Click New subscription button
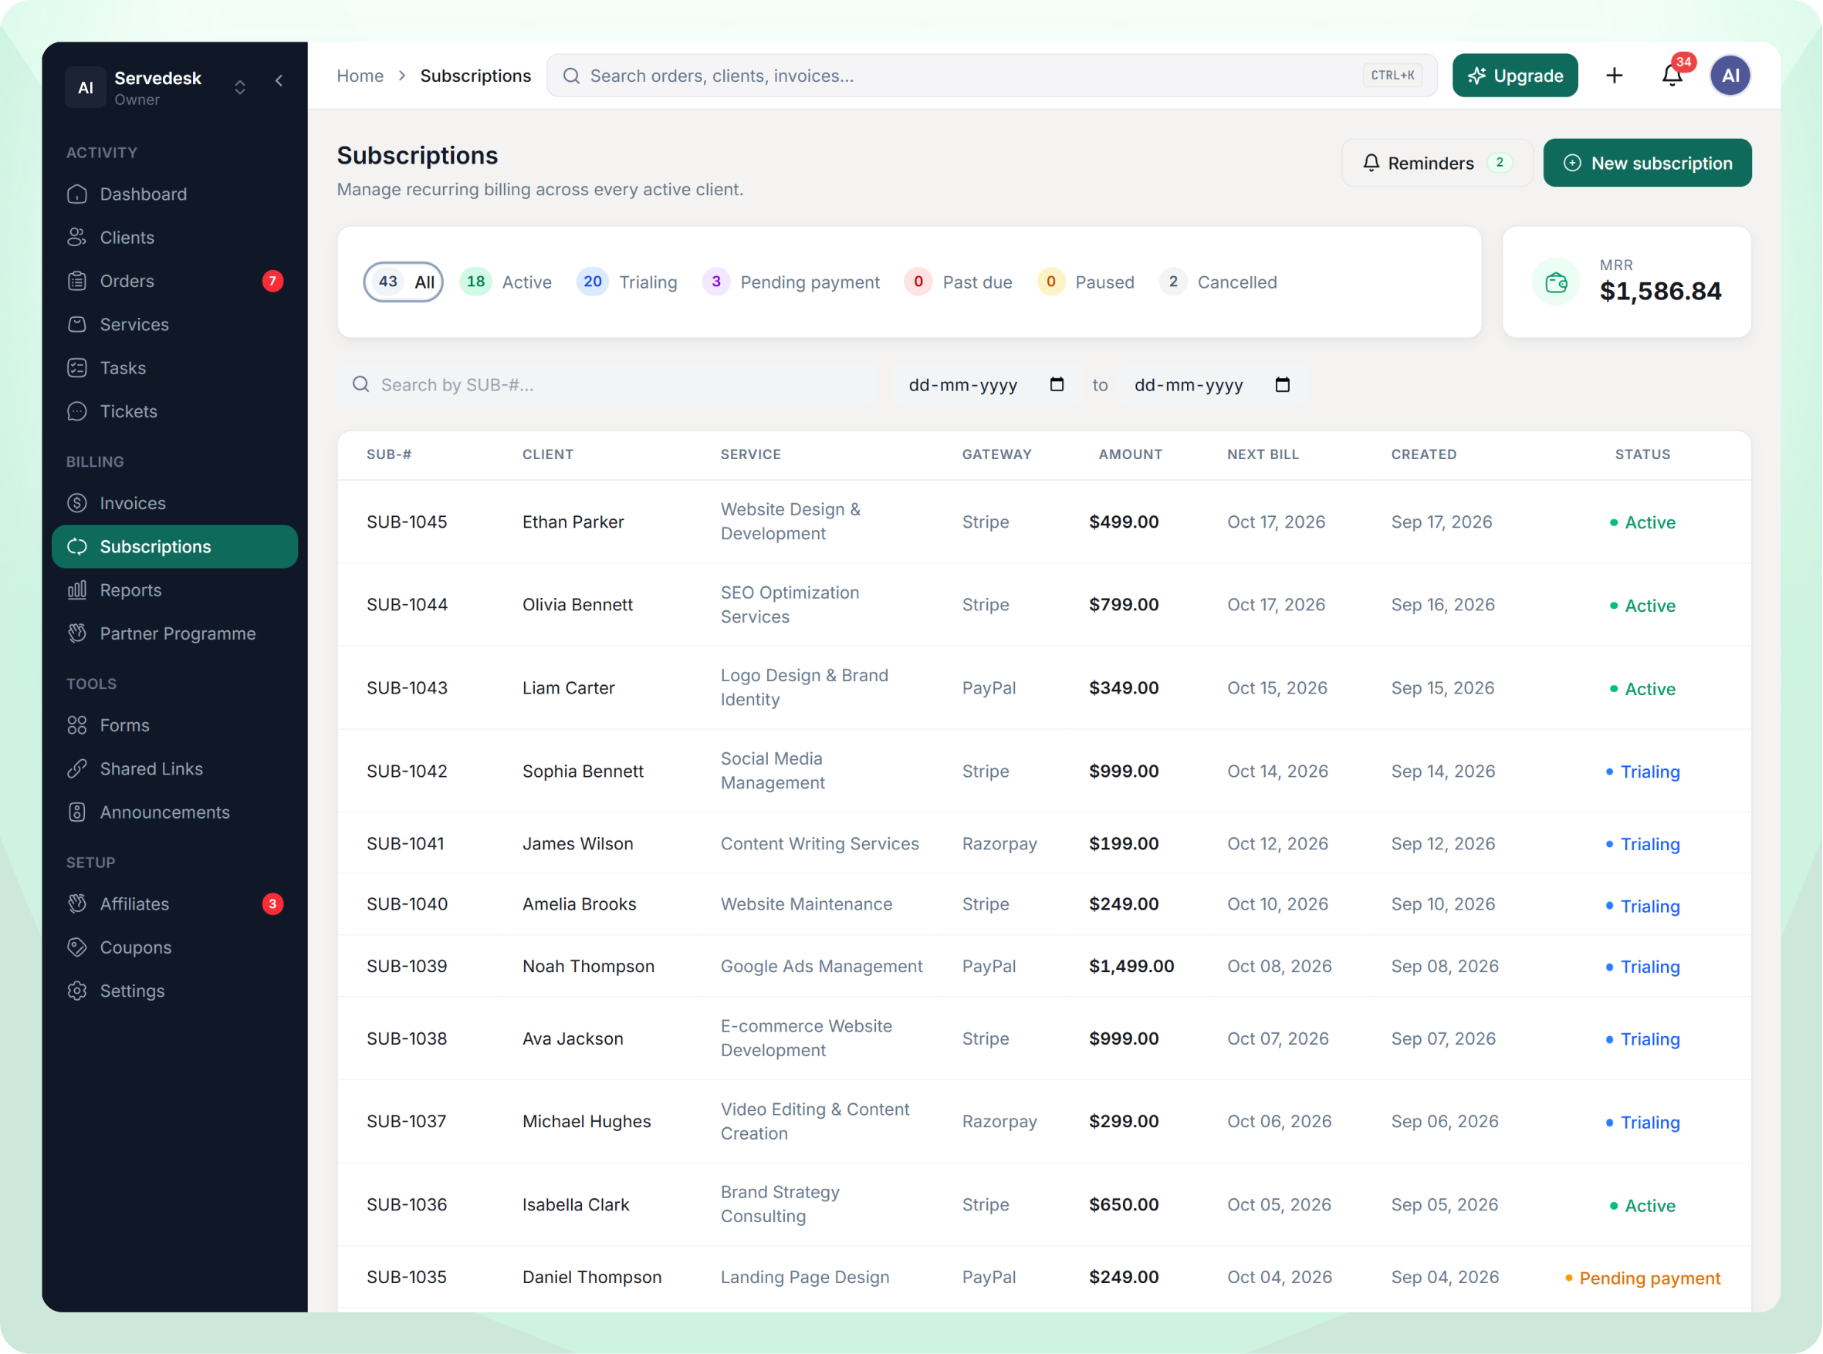 coord(1647,163)
